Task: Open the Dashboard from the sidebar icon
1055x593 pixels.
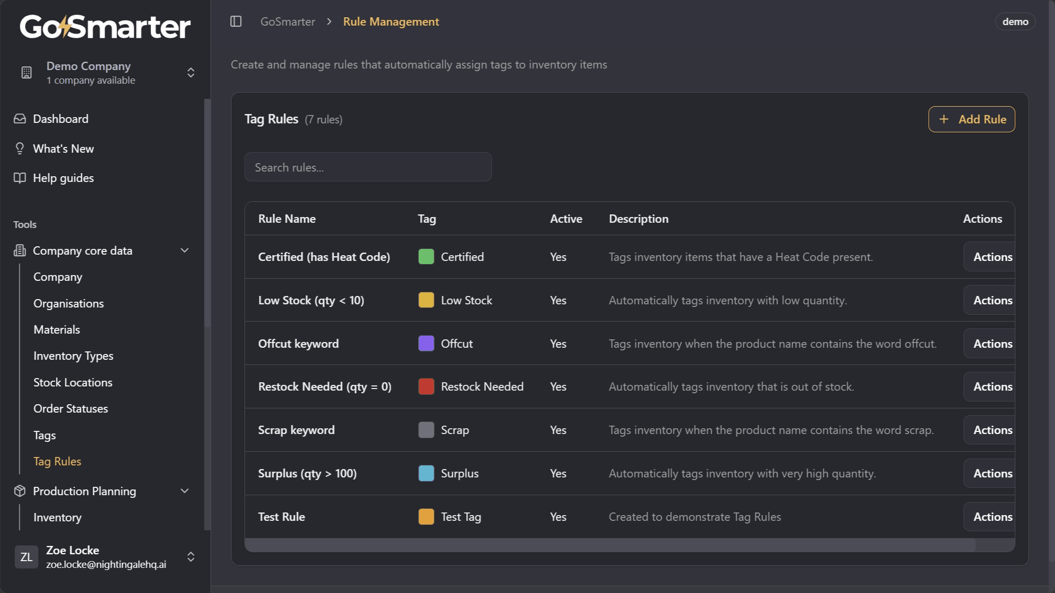Action: click(x=19, y=119)
